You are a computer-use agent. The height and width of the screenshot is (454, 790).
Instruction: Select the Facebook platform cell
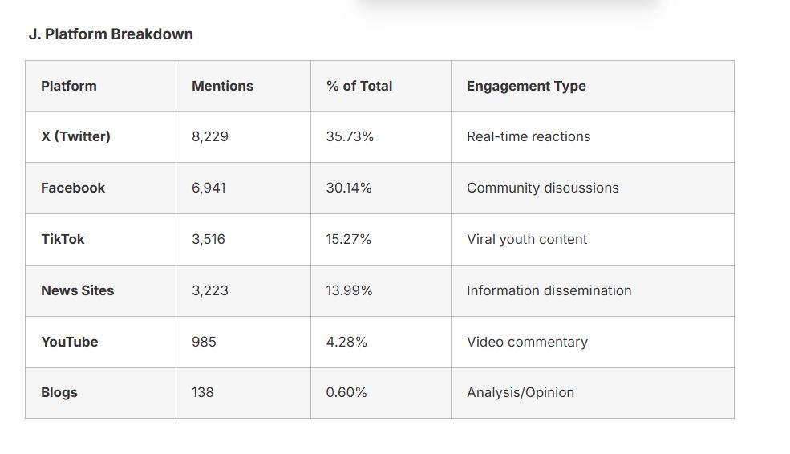pos(73,188)
